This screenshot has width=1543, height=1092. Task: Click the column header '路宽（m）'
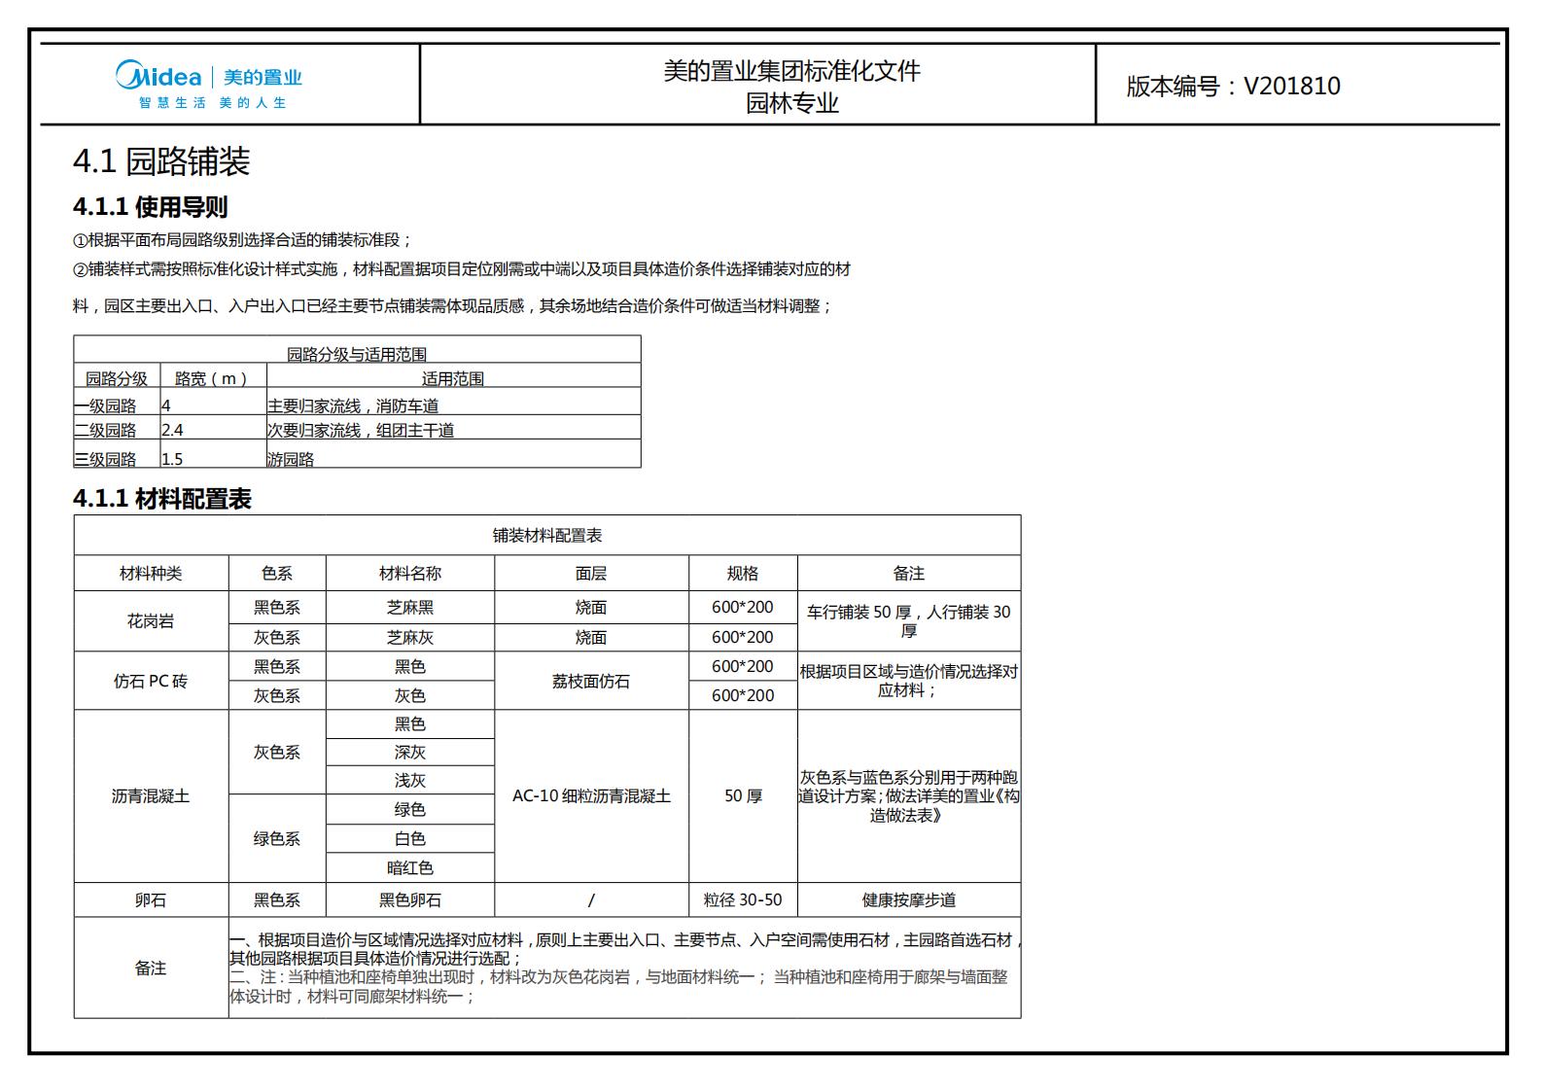[x=213, y=378]
